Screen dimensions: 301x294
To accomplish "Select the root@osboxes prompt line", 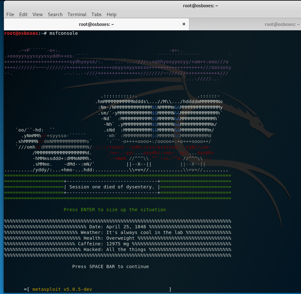I will (x=20, y=33).
